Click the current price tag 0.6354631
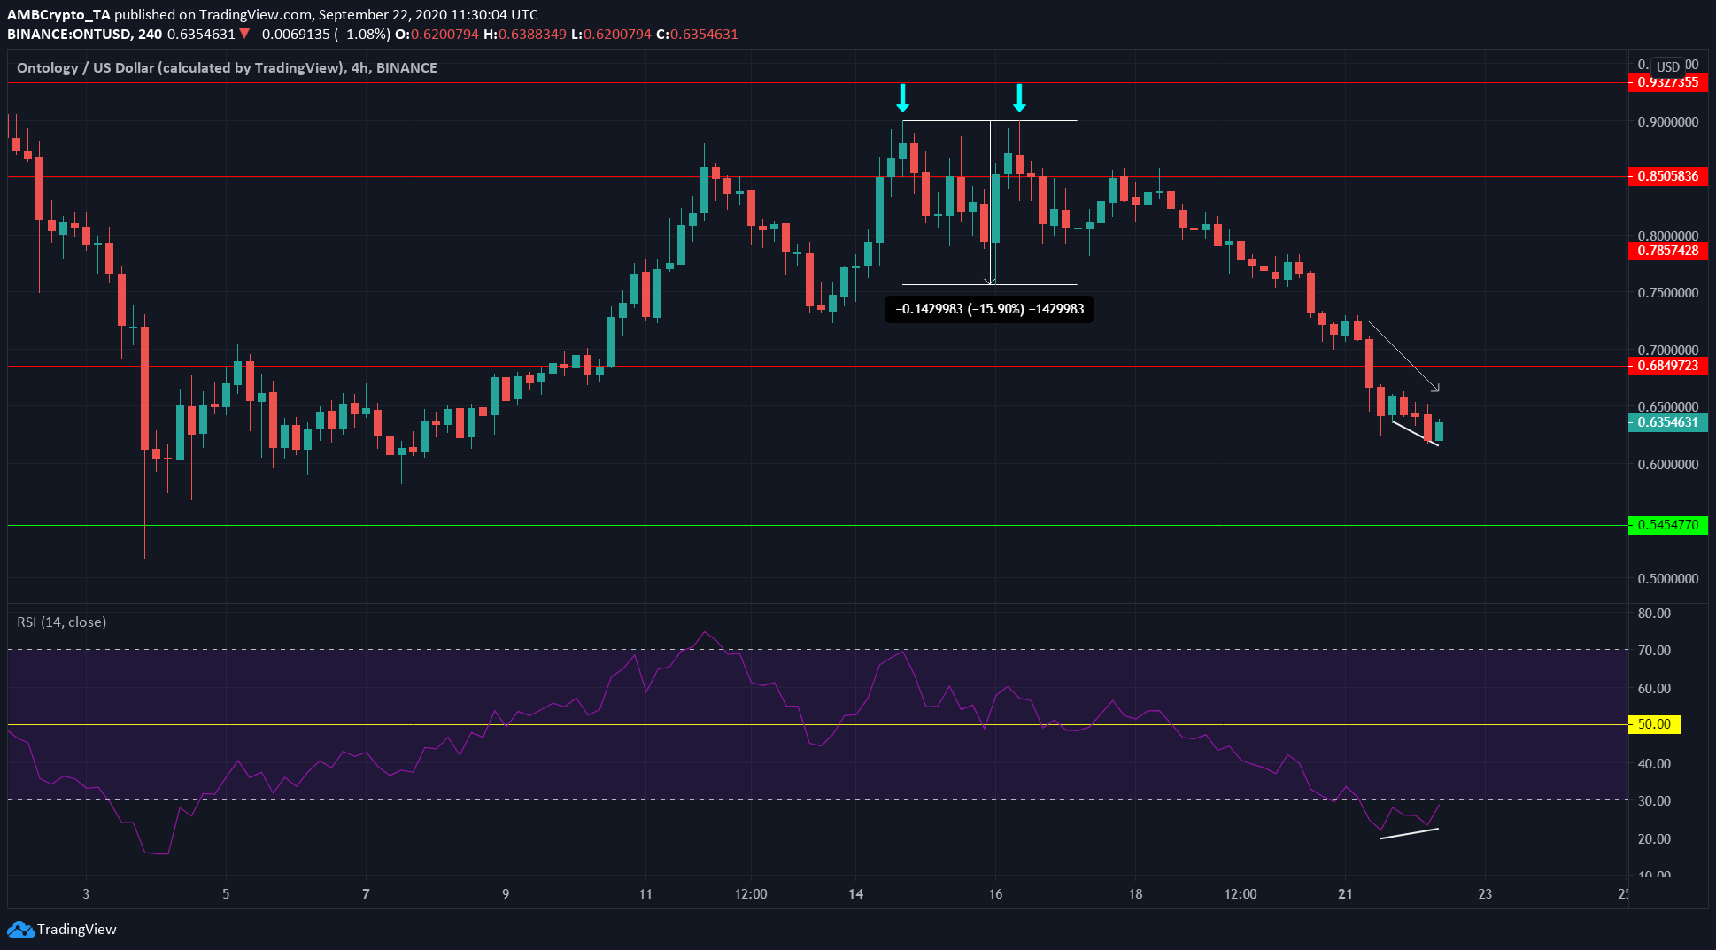The width and height of the screenshot is (1716, 950). [1668, 422]
